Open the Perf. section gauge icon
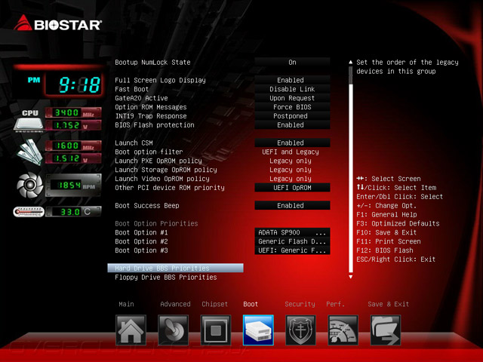The height and width of the screenshot is (362, 483). click(343, 330)
